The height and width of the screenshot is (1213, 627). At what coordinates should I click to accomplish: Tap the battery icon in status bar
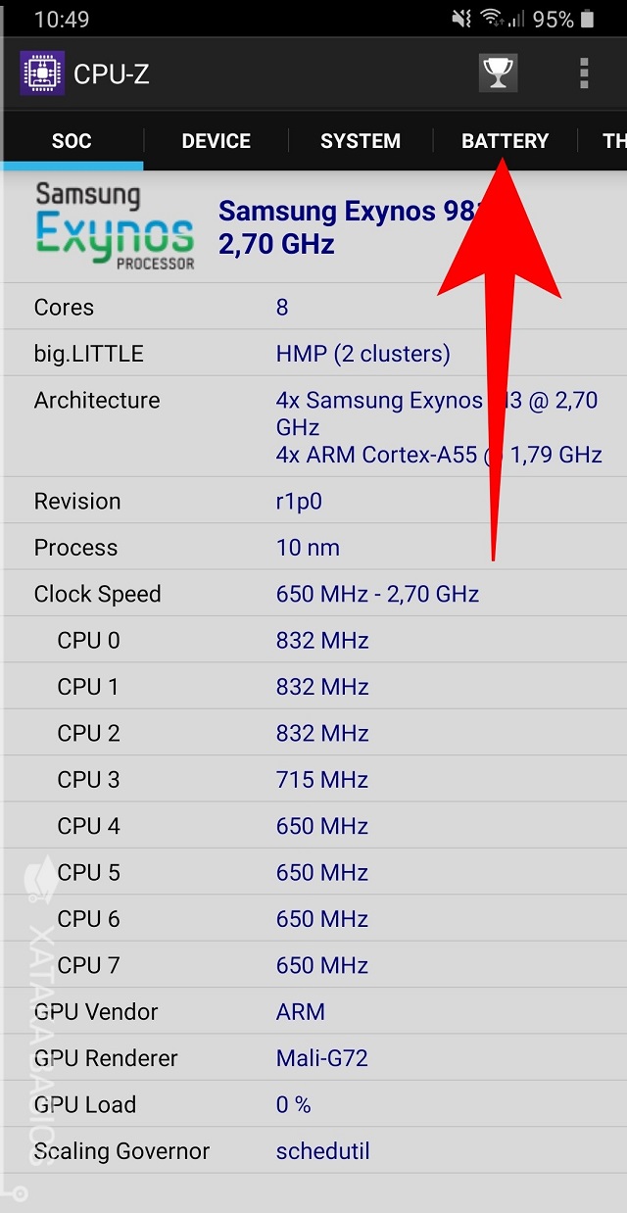pyautogui.click(x=587, y=19)
